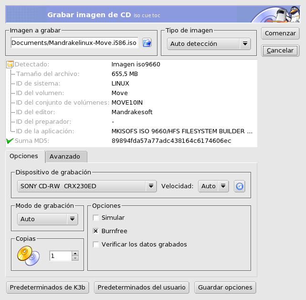
Task: Click the Cancelar button
Action: (x=280, y=51)
